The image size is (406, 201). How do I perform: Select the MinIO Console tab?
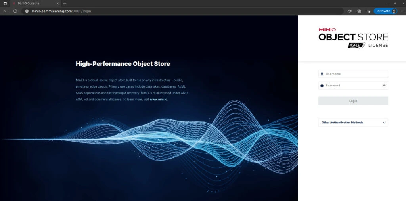click(x=35, y=3)
